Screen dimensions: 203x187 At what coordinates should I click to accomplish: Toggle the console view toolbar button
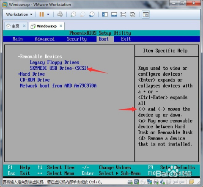pyautogui.click(x=145, y=14)
